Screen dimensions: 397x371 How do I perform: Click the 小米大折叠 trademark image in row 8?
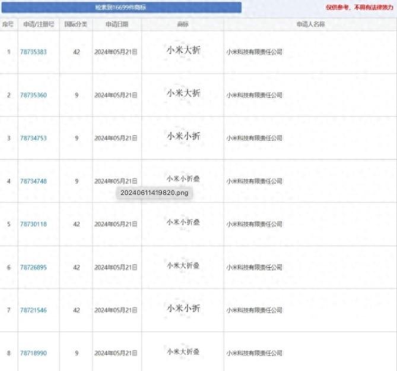183,351
